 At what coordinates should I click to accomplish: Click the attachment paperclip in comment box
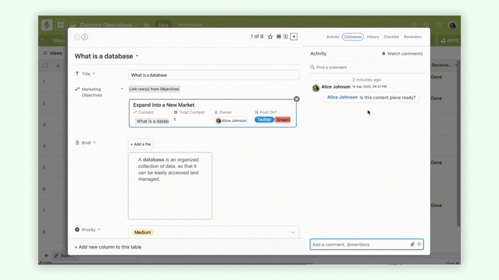coord(412,244)
